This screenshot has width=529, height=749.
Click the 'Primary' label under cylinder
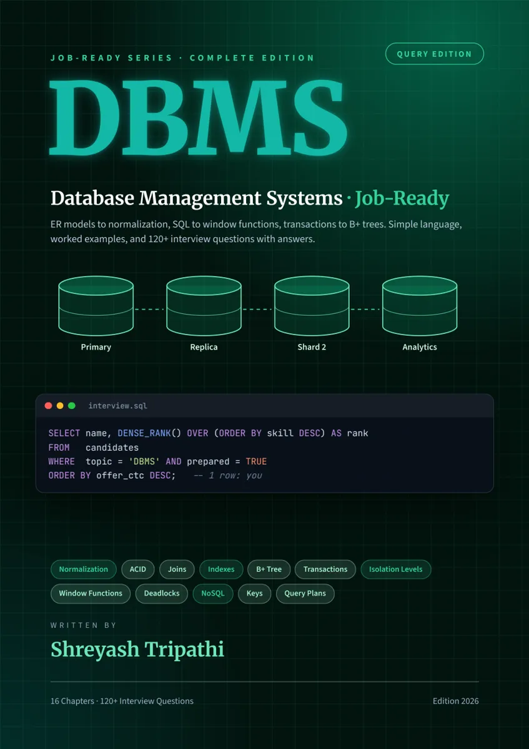tap(96, 347)
